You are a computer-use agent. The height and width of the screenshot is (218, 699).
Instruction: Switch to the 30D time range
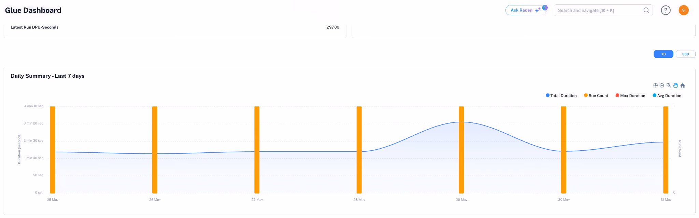pos(685,54)
